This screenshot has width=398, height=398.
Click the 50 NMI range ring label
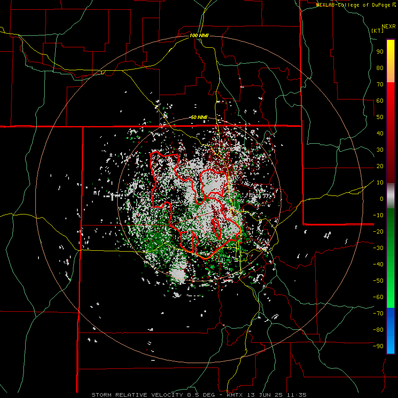point(199,117)
